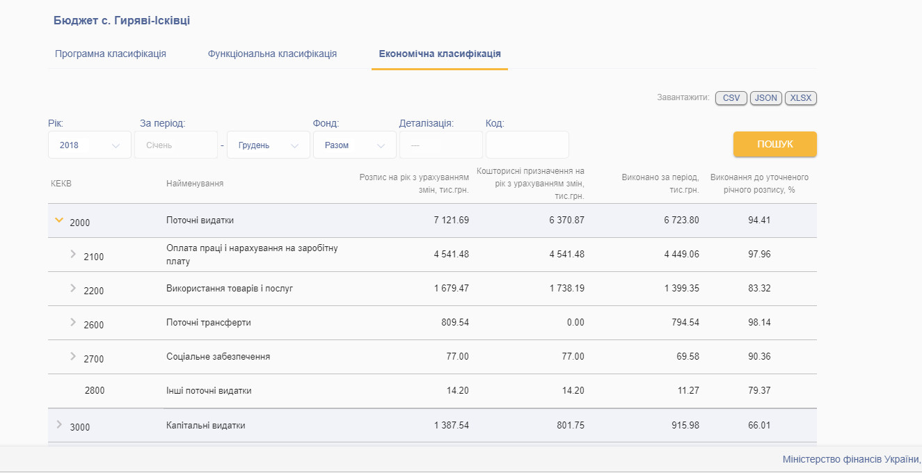Expand row 2700 chevron

pyautogui.click(x=73, y=357)
